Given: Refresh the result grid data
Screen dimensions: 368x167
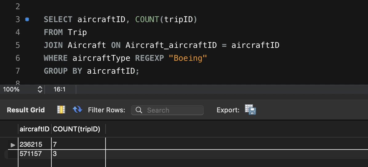Looking at the screenshot, I should pos(77,110).
